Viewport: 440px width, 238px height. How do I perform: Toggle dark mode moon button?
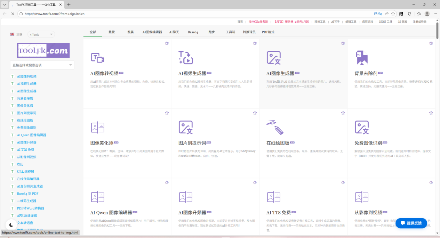coord(11,225)
